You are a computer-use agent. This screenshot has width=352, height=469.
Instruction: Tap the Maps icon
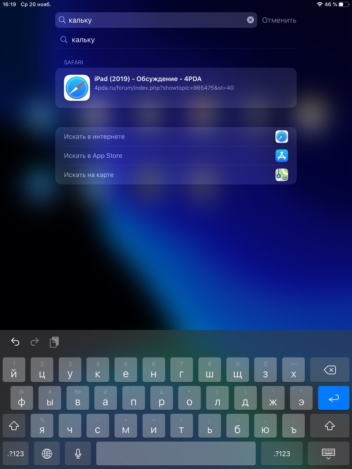click(x=282, y=175)
